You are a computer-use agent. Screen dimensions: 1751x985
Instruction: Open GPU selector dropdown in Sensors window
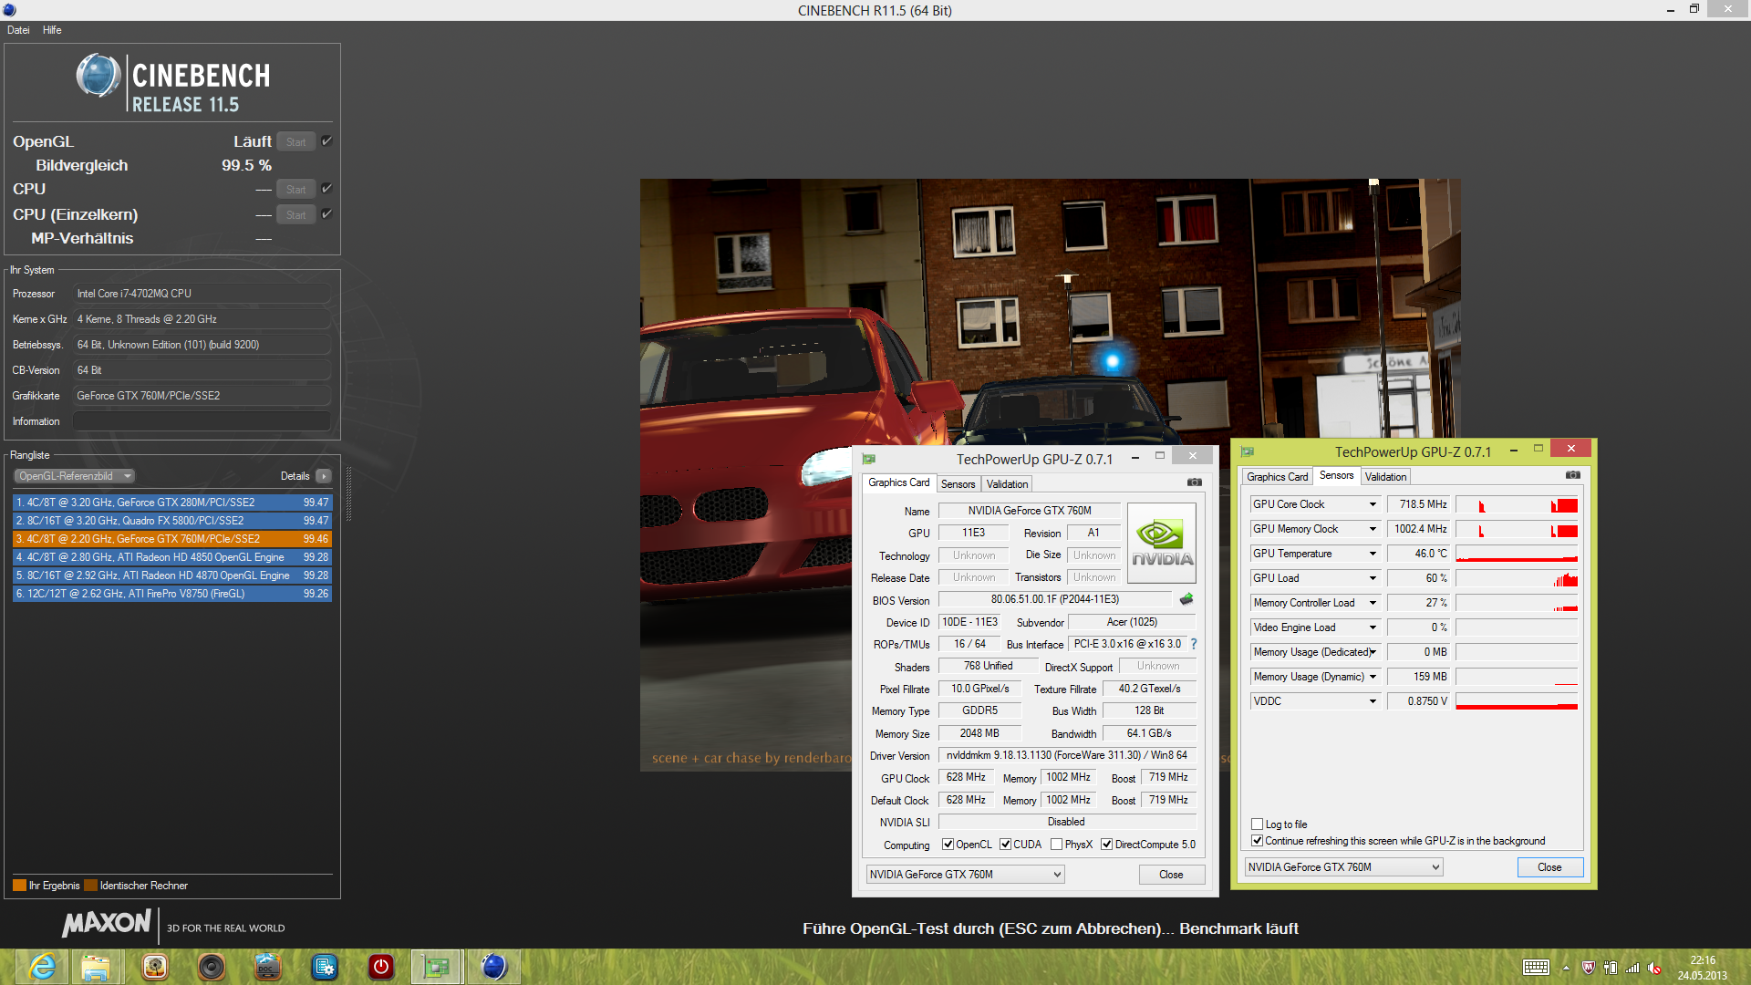[x=1342, y=867]
